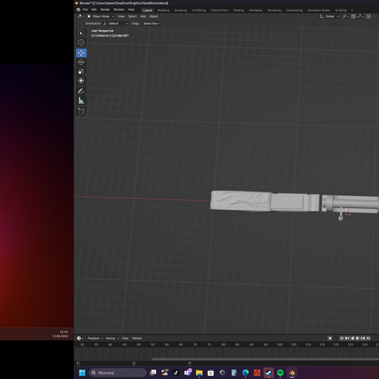Open the snapping options dropdown
Screen dimensions: 379x379
coord(361,16)
